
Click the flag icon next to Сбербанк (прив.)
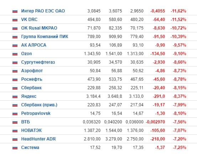coord(15,105)
